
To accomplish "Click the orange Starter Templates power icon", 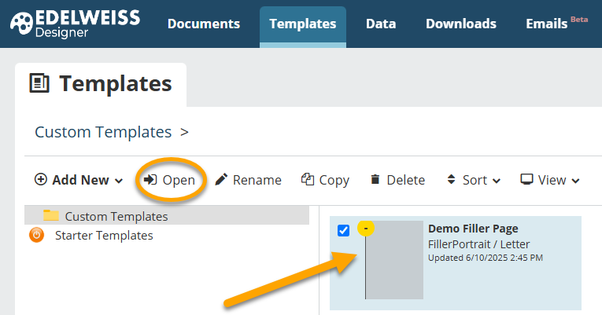I will pyautogui.click(x=36, y=235).
